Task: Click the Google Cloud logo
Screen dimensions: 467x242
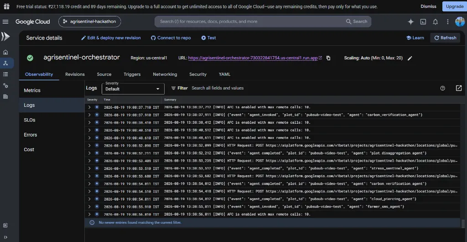Action: click(x=33, y=22)
